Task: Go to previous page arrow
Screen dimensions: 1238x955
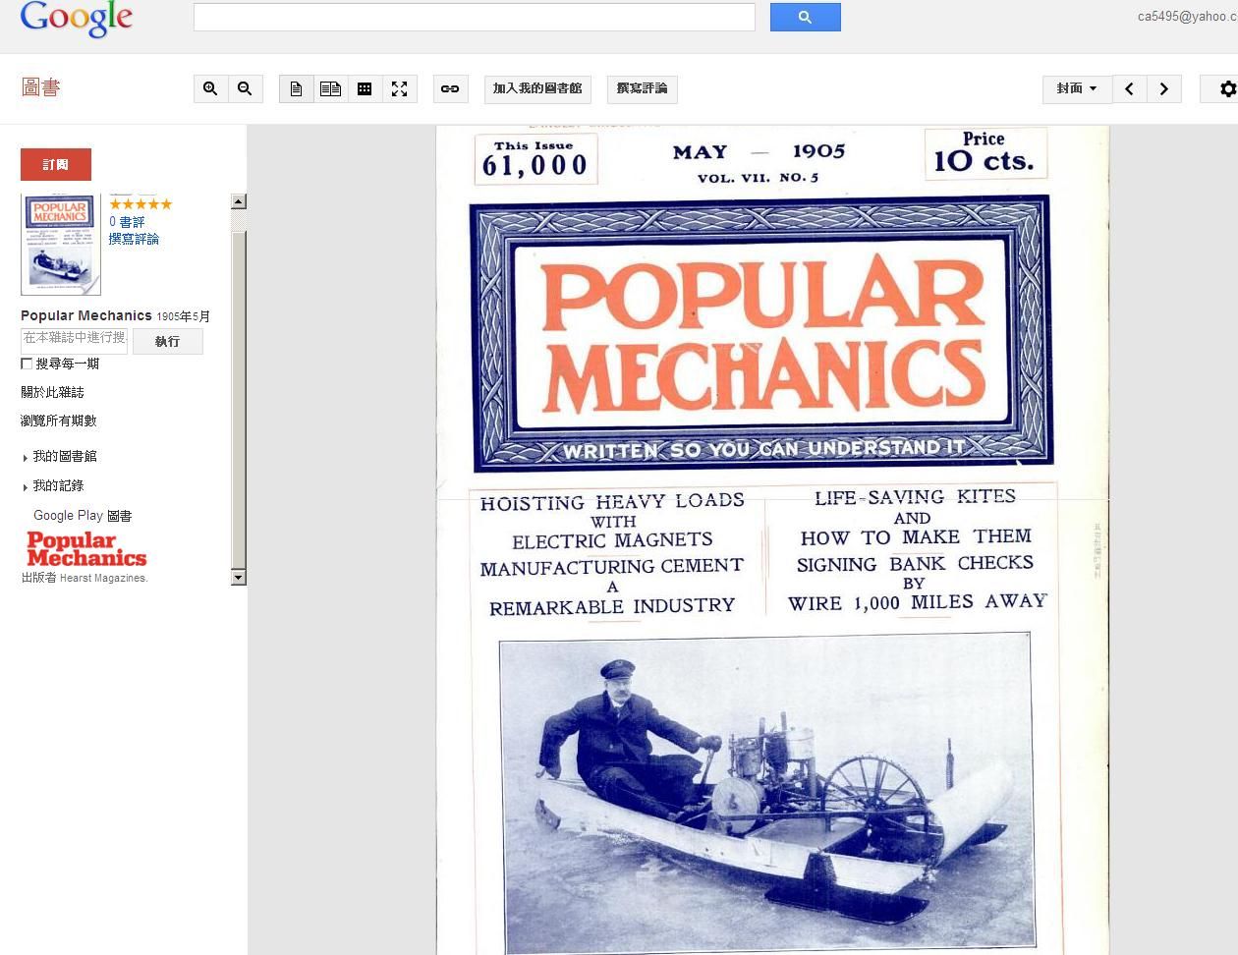Action: [x=1129, y=88]
